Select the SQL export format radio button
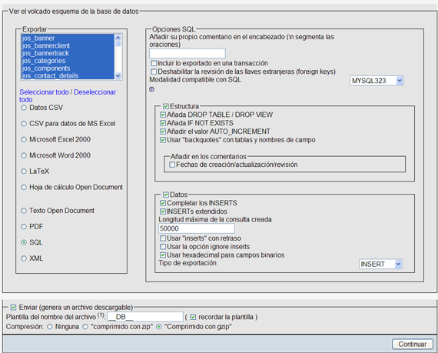Viewport: 438px width, 353px height. tap(24, 242)
